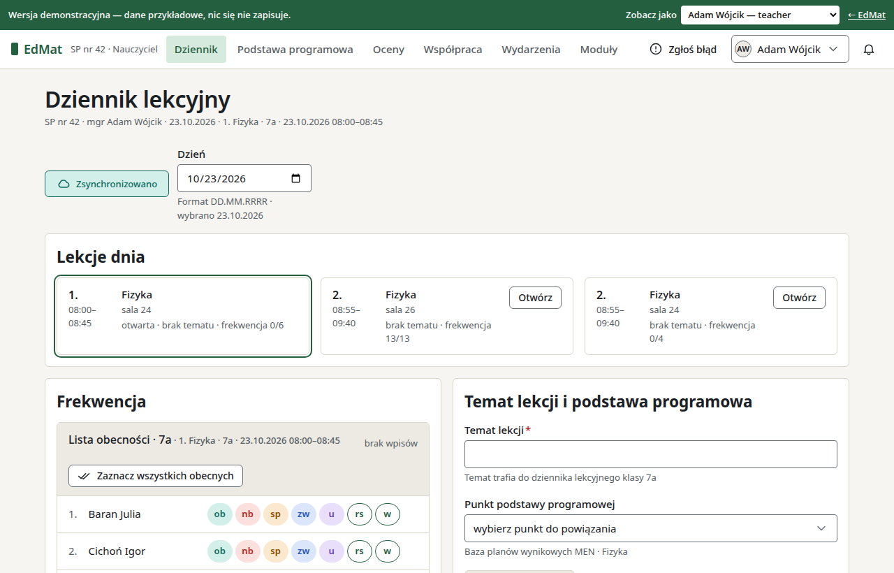Click the 'Zgłoś błąd' button
894x573 pixels.
pos(683,50)
